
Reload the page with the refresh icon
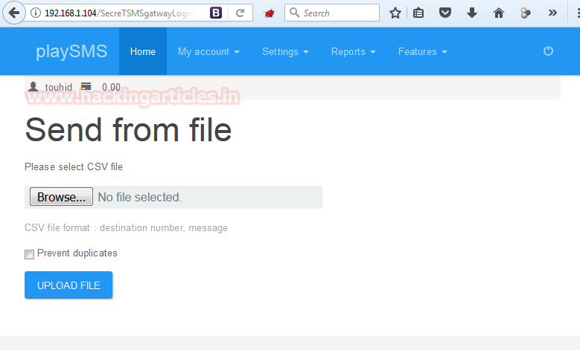pyautogui.click(x=240, y=13)
